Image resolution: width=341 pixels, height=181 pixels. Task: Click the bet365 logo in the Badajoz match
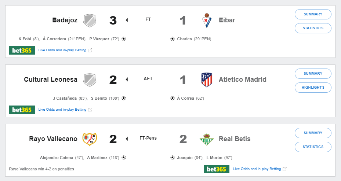tap(22, 50)
